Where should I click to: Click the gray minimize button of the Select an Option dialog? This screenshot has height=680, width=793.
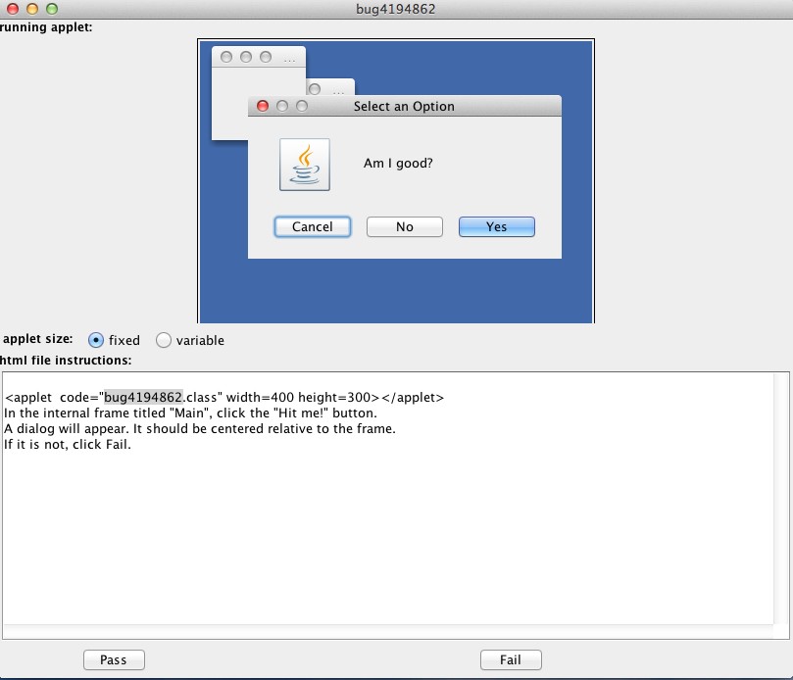pos(282,106)
